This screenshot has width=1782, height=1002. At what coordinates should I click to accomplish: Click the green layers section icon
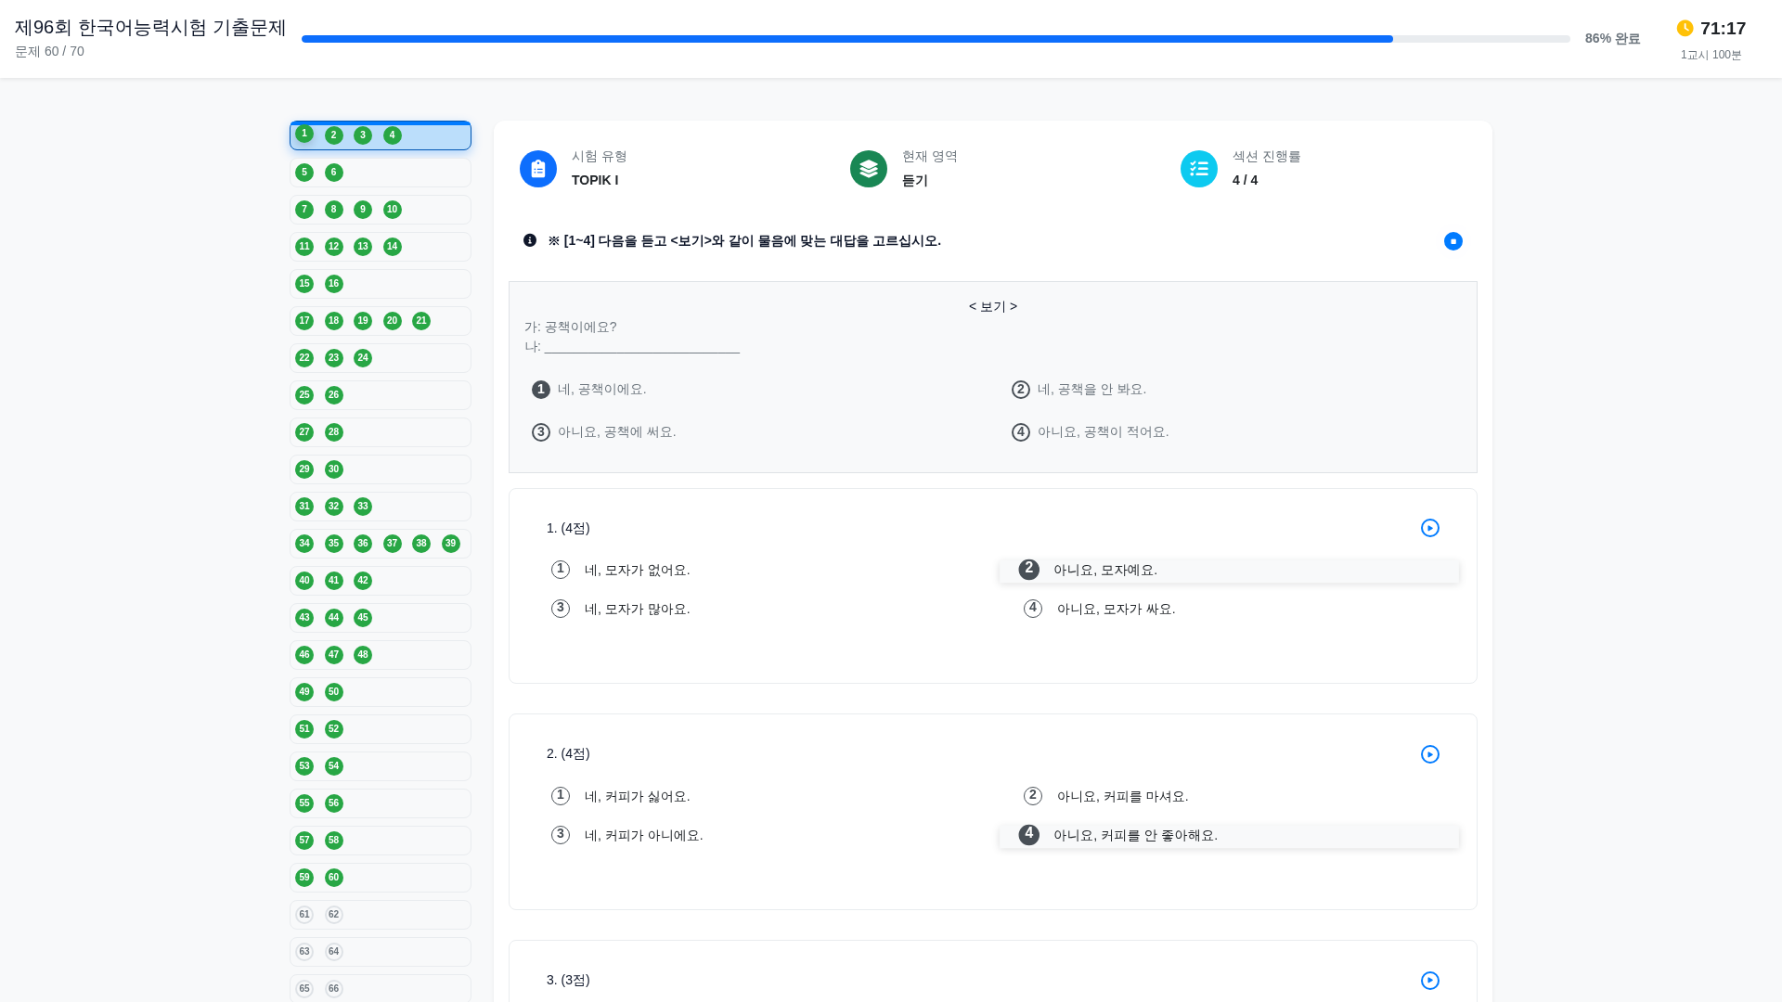[869, 169]
